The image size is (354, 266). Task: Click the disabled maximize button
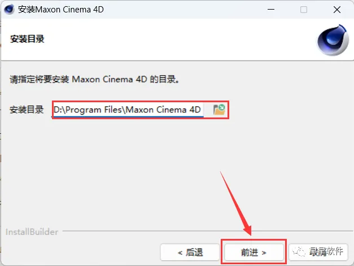click(x=304, y=10)
